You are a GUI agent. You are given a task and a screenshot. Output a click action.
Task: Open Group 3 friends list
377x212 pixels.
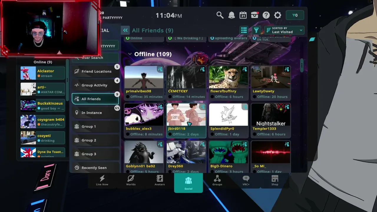pyautogui.click(x=95, y=154)
